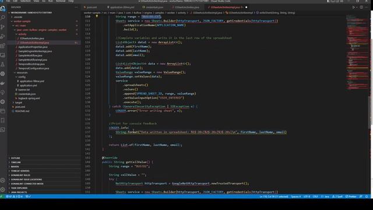Toggle primary sidebar layout icon in title bar
The height and width of the screenshot is (210, 373).
(329, 1)
